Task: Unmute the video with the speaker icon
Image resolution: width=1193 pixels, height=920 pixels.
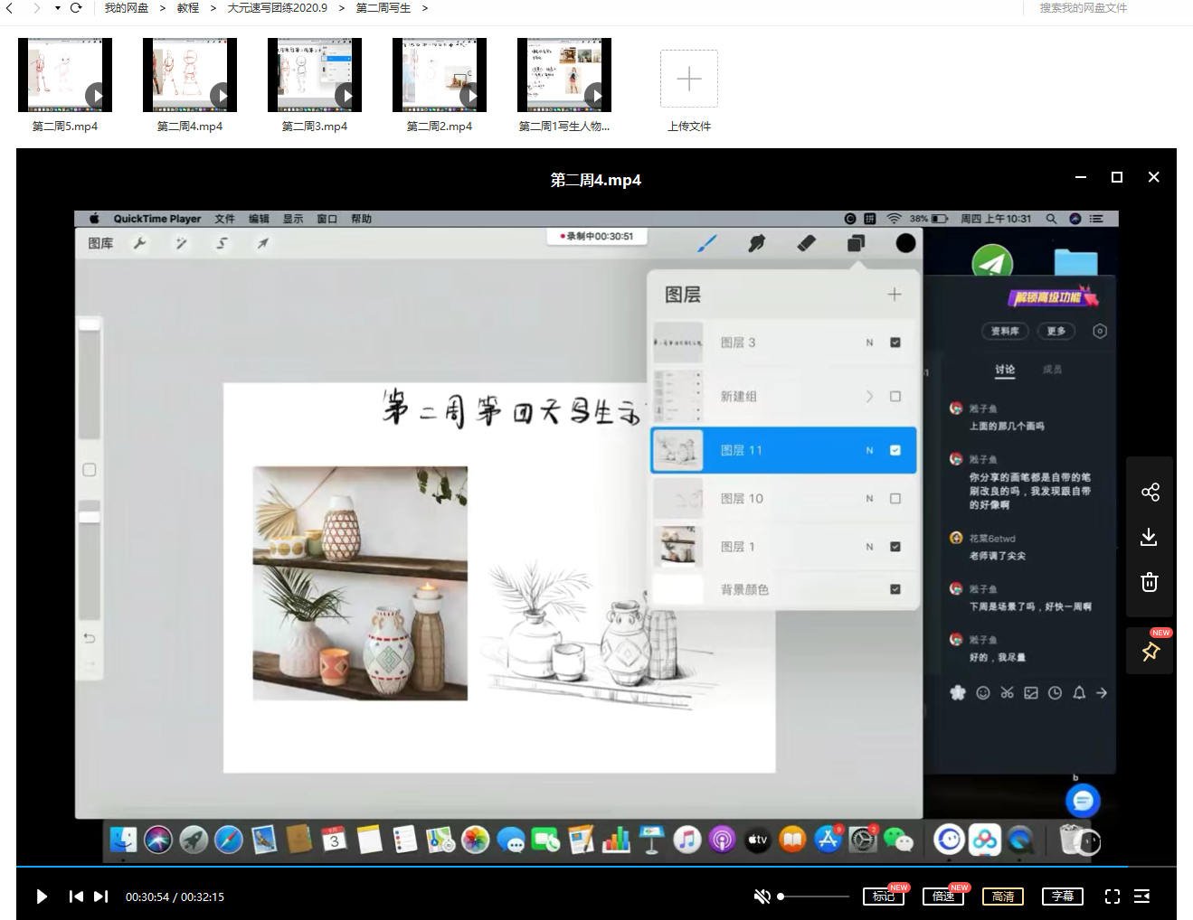Action: 762,897
